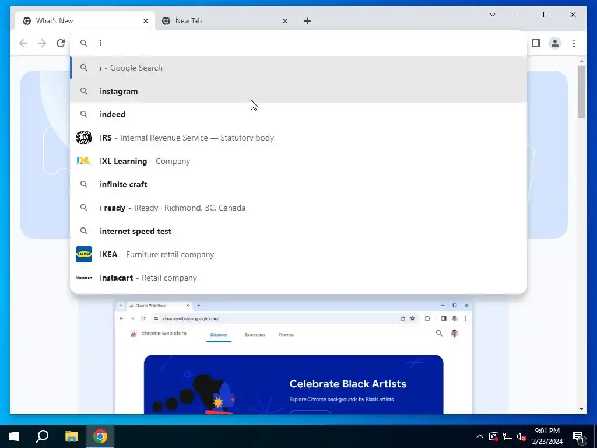Click the IRS logo icon
Viewport: 597px width, 448px height.
pos(84,138)
